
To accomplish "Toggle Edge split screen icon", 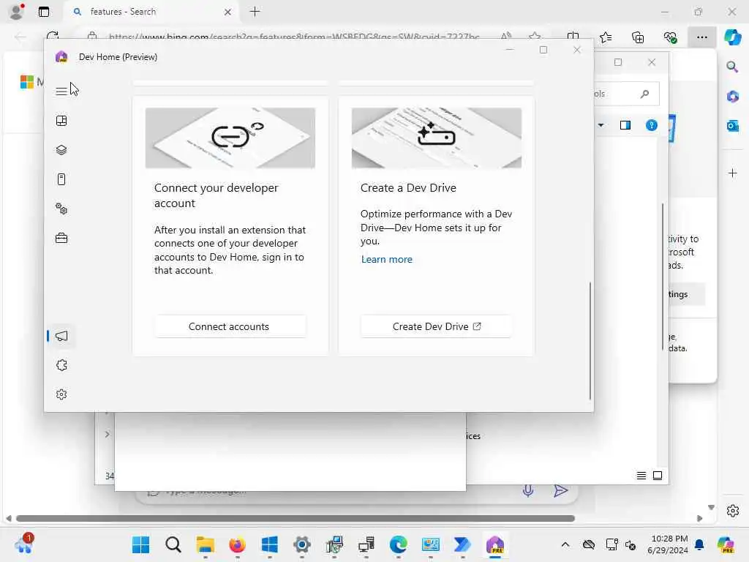I will [573, 37].
